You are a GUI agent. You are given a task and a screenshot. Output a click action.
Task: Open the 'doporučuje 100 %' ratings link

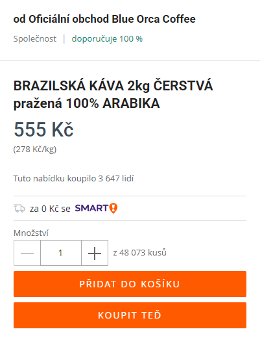coord(107,39)
